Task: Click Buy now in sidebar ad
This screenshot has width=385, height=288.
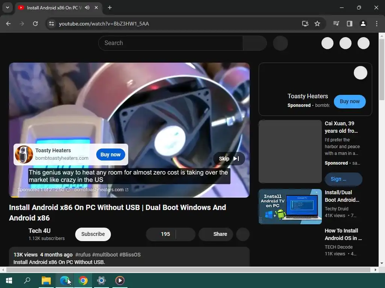Action: tap(350, 101)
